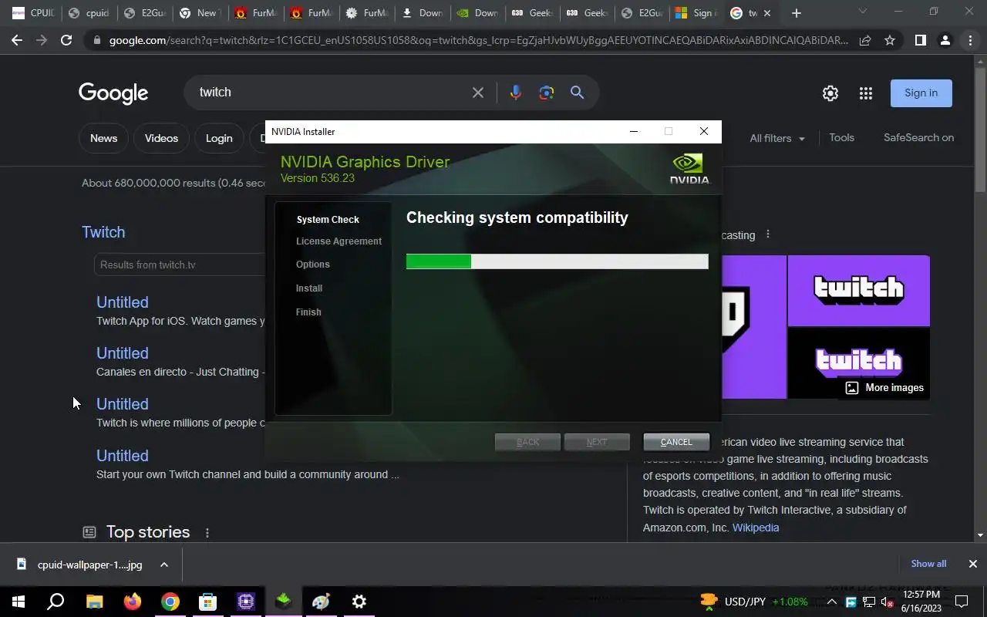Image resolution: width=987 pixels, height=617 pixels.
Task: Open Chrome tab search dropdown arrow
Action: coord(863,12)
